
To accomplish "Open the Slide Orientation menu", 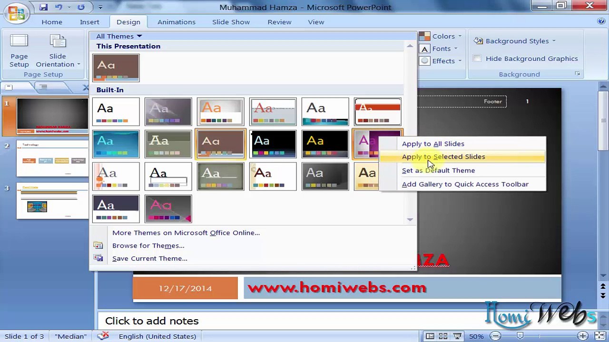I will click(58, 51).
